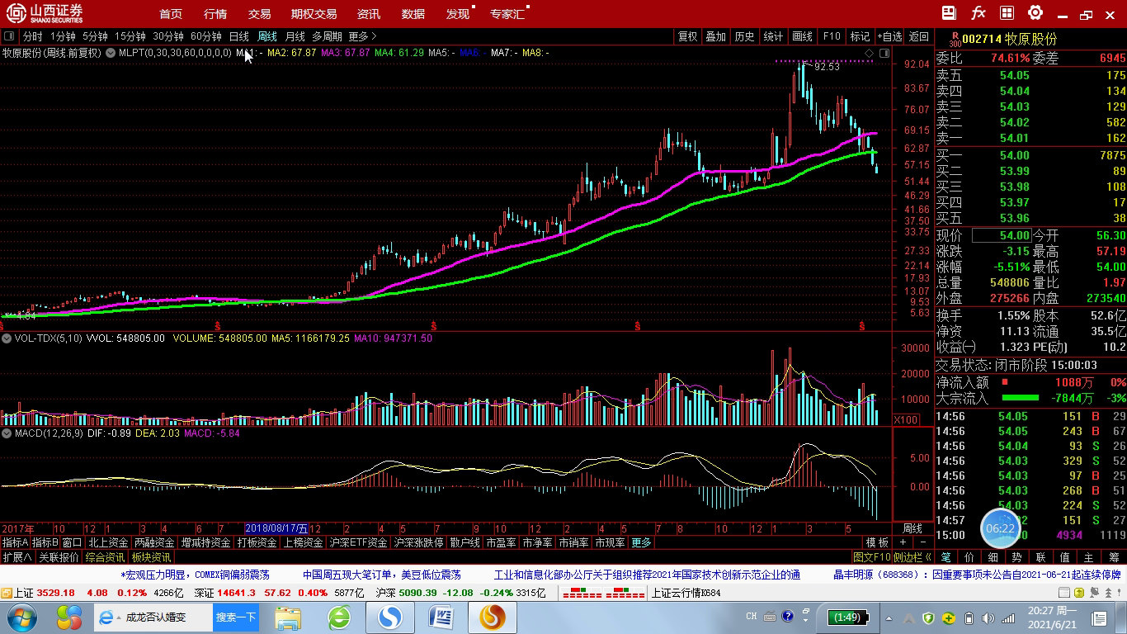
Task: Click the news panel icon beside fx
Action: tap(949, 13)
